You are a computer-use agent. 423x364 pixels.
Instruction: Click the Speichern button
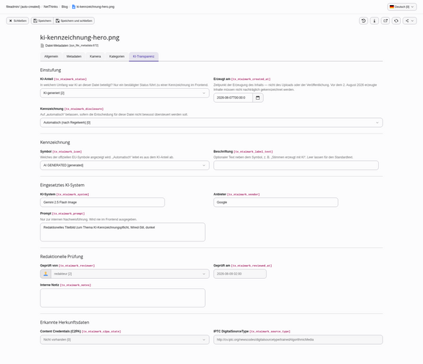[x=42, y=21]
